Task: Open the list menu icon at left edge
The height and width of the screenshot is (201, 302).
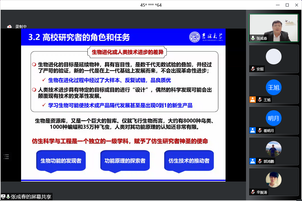Action: coord(6,157)
